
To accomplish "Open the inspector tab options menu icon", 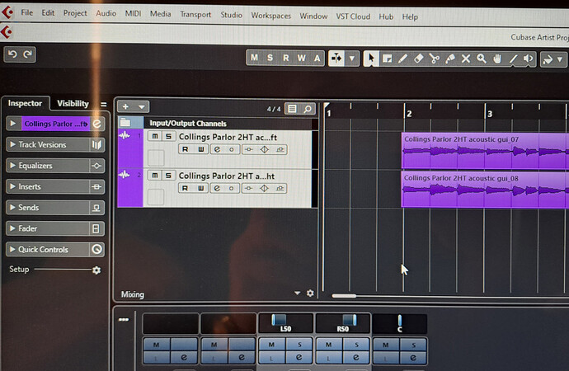I will click(103, 105).
